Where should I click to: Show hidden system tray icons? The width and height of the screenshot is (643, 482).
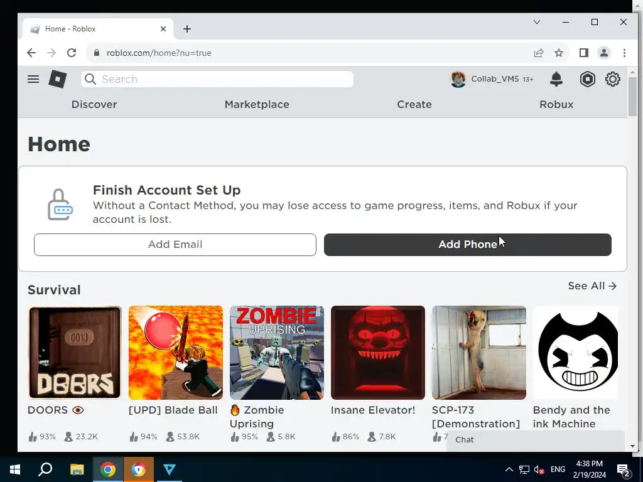click(x=509, y=469)
